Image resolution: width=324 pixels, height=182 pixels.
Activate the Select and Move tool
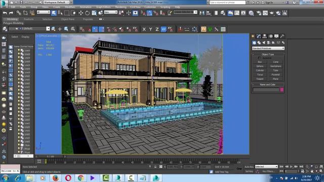tap(80, 13)
